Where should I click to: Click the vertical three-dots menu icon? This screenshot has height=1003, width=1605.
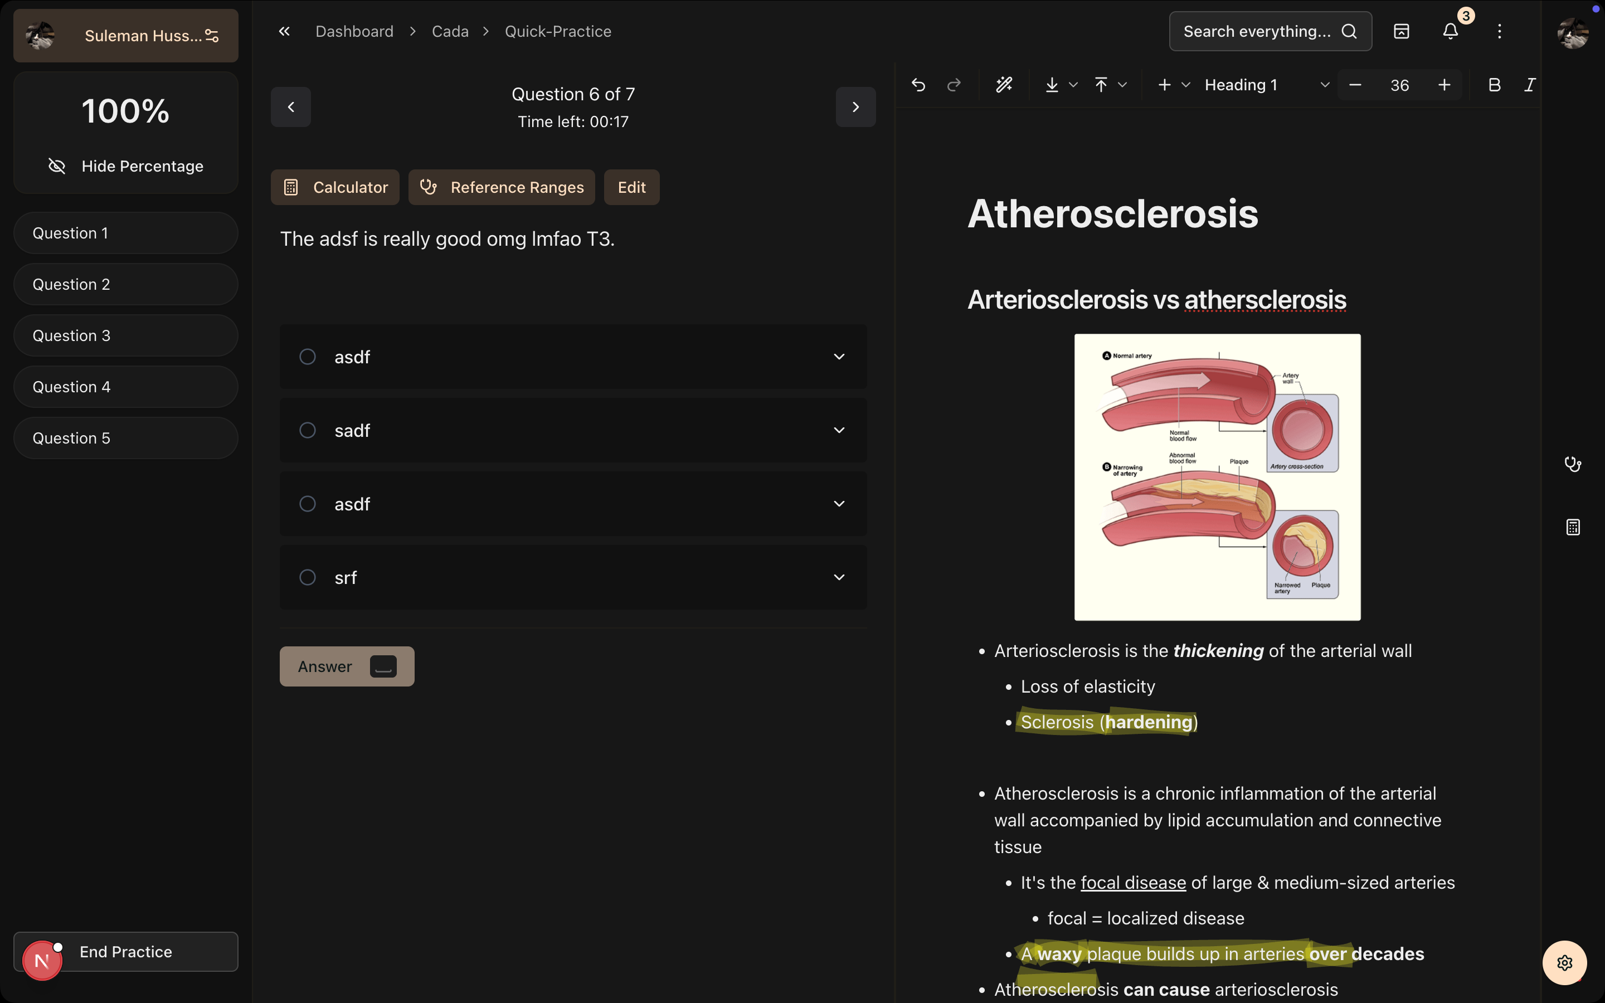(x=1499, y=31)
